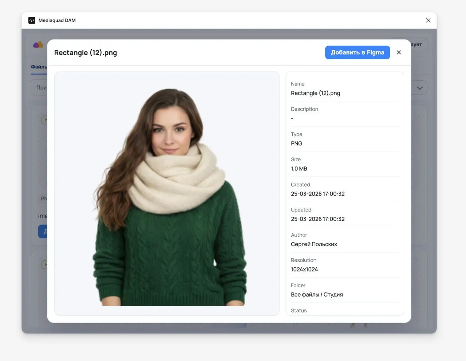Click the Mediaquad DAM plugin code icon
Viewport: 466px width, 361px height.
point(32,20)
